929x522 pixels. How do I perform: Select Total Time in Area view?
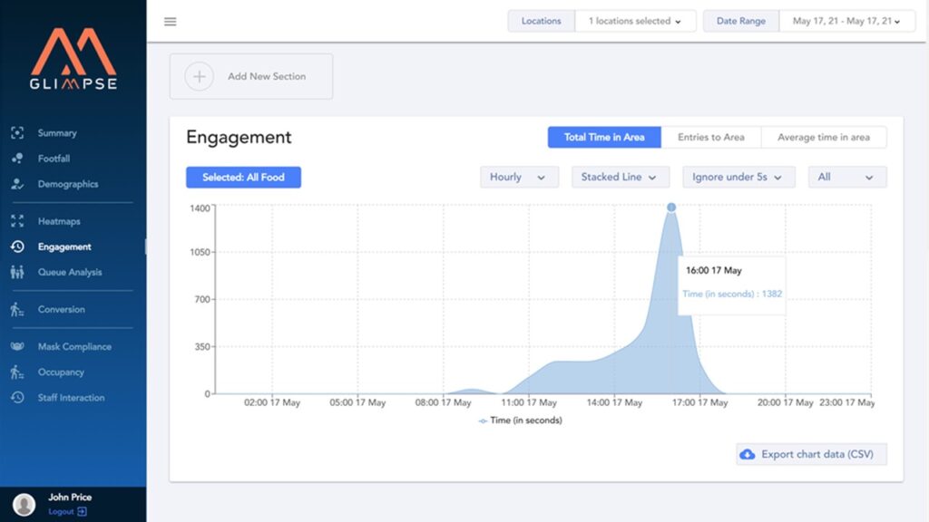click(x=604, y=138)
